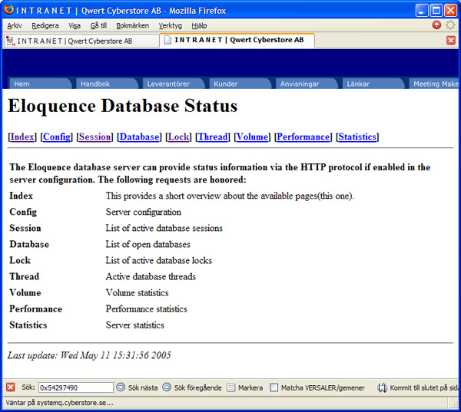
Task: Maximize the Firefox window
Action: 436,11
